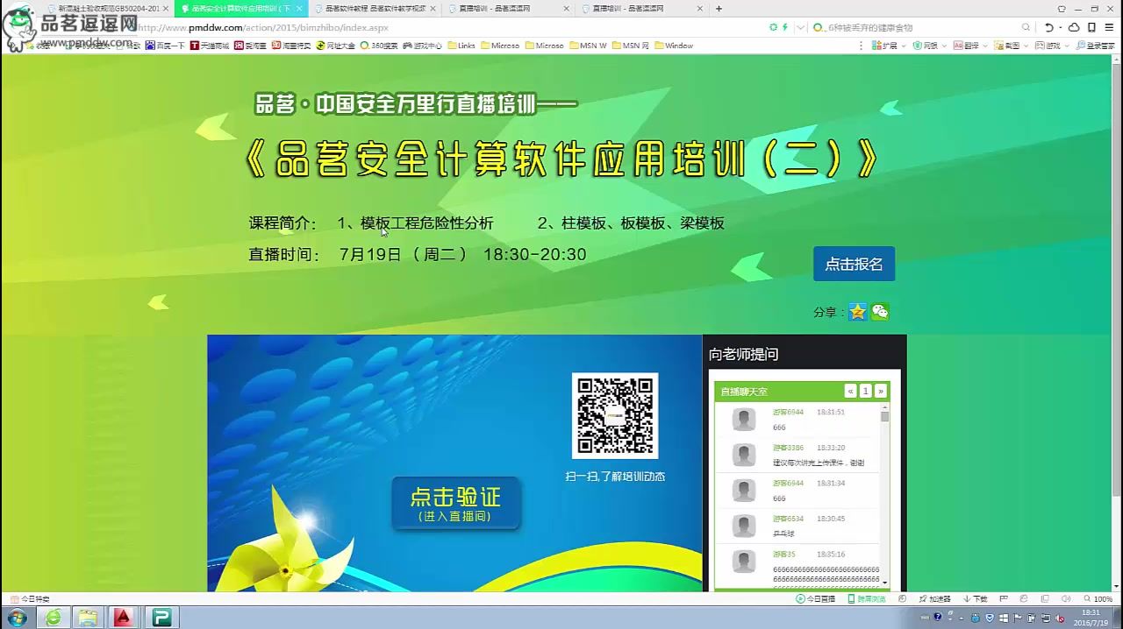Screen dimensions: 1123x629
Task: Open the 截图 screenshot dropdown
Action: click(1010, 46)
